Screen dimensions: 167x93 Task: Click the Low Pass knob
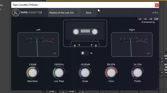pos(59,73)
